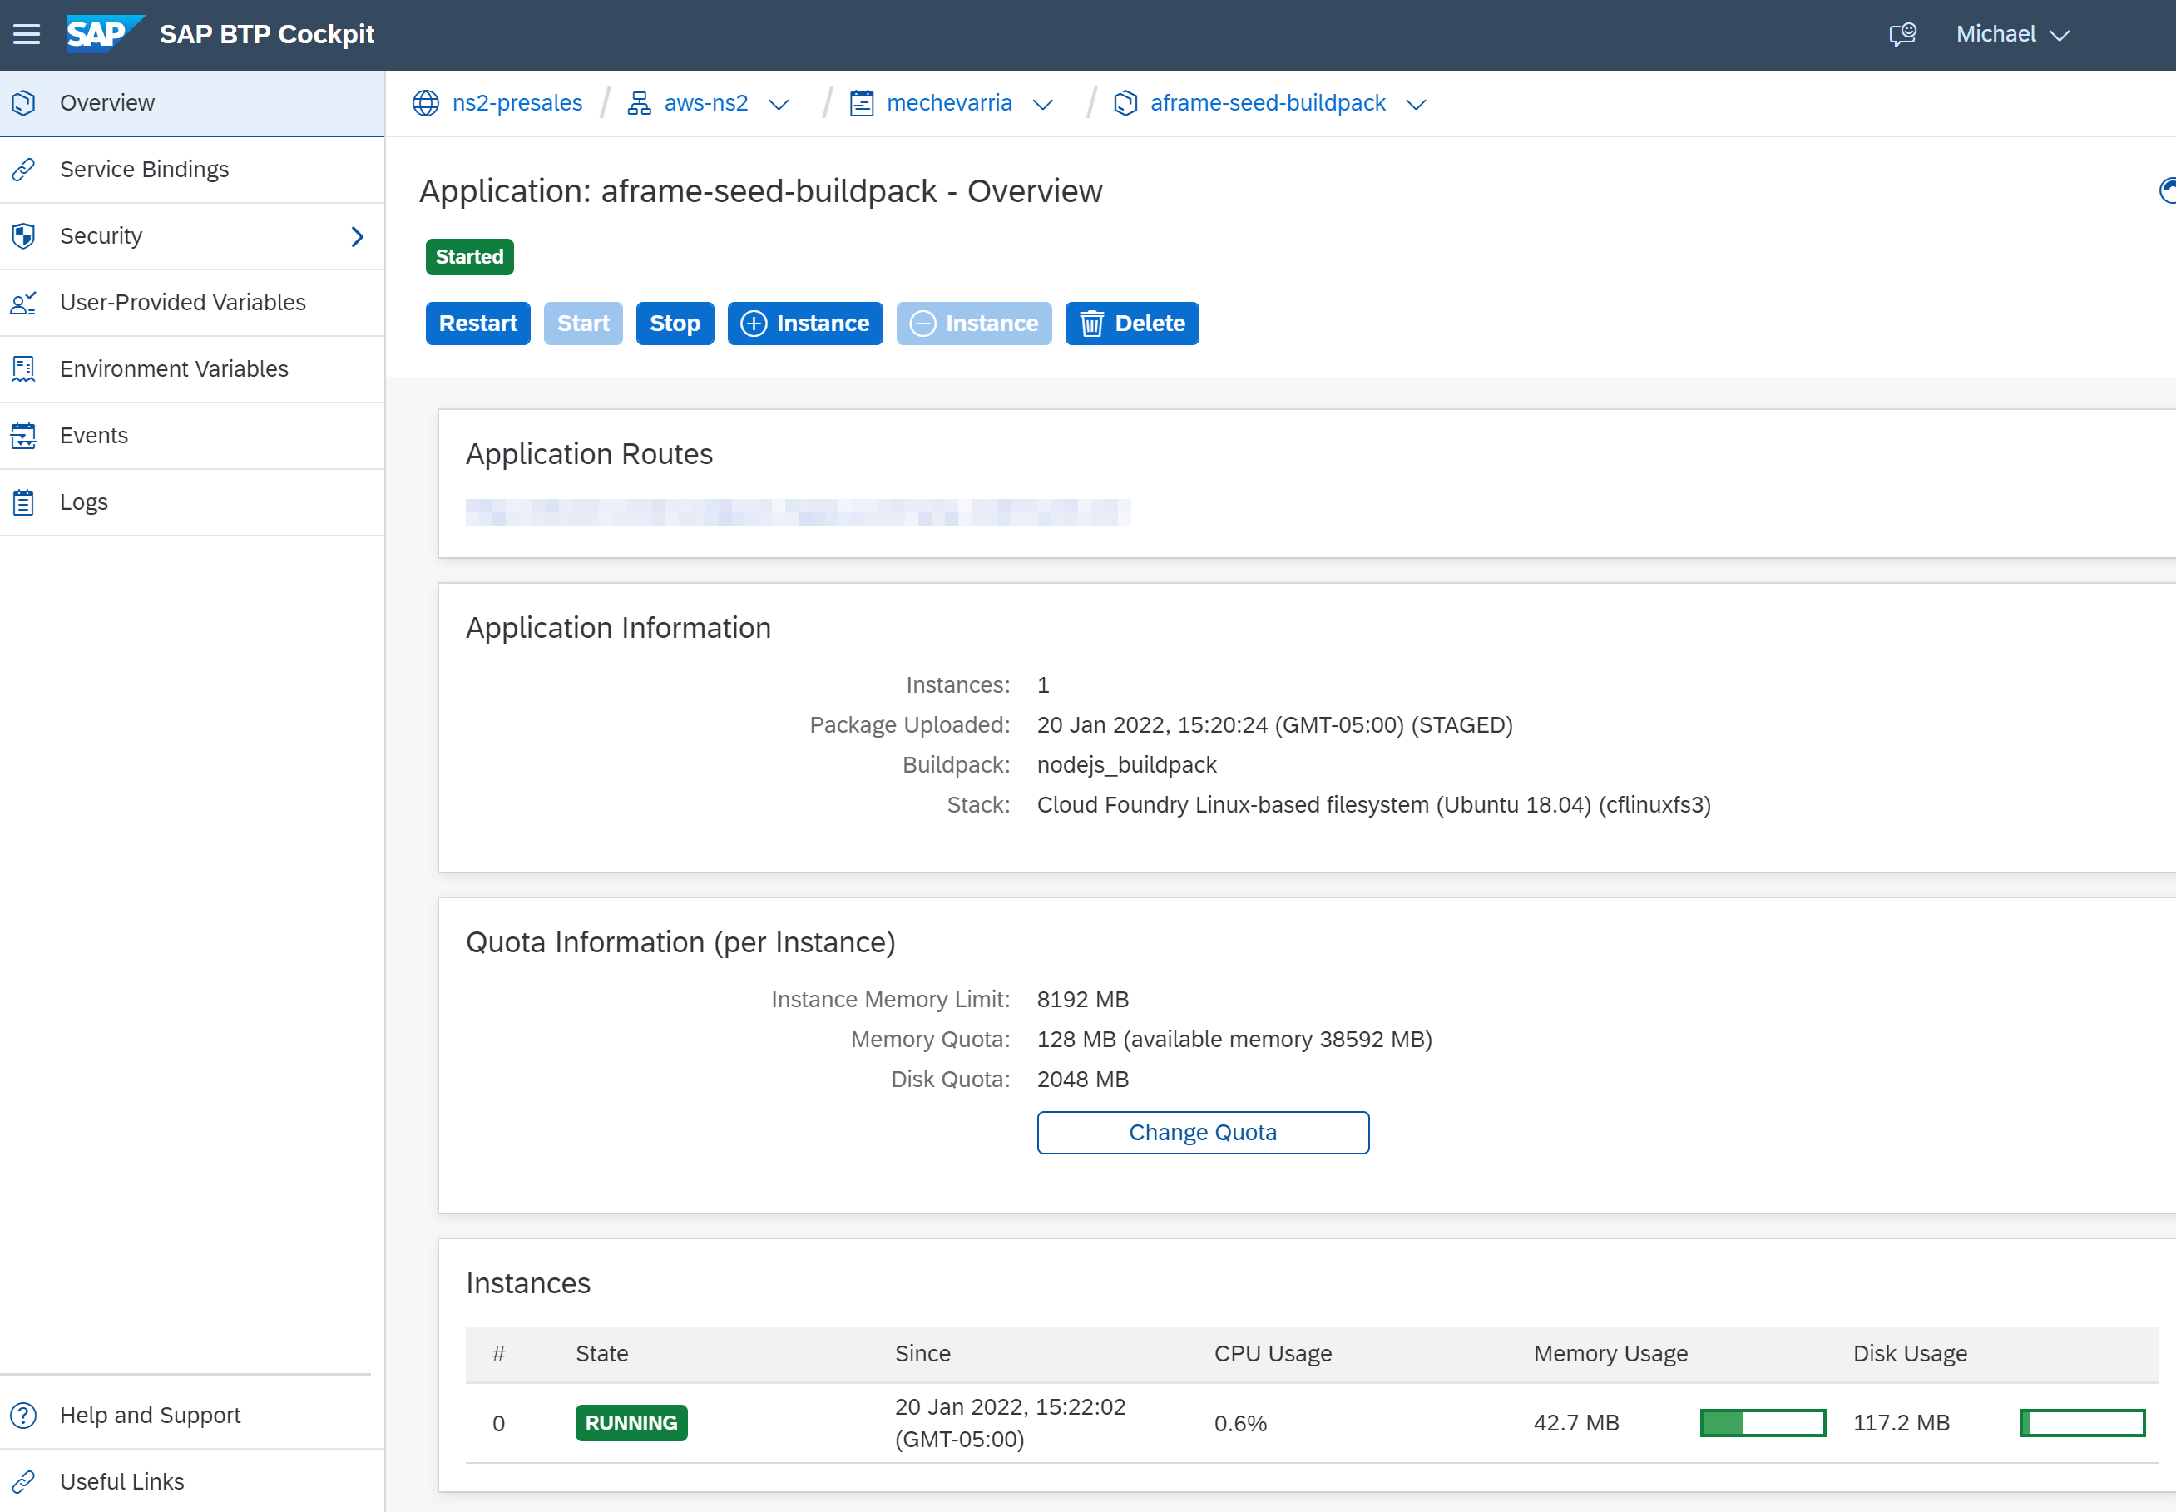Screen dimensions: 2176x1512
Task: Click the Security shield icon
Action: point(23,236)
